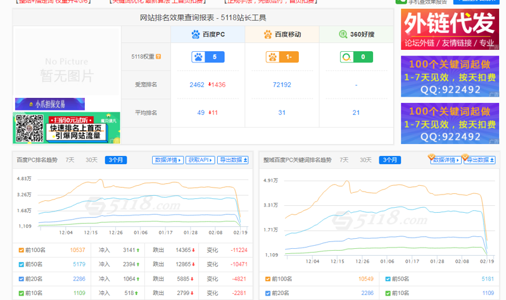This screenshot has height=300, width=506.
Task: Select 30天 tab in 整域百度PC关键词排名趋势 panel
Action: click(x=365, y=160)
